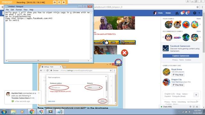The width and height of the screenshot is (205, 115).
Task: Open File Explorer from taskbar
Action: tap(13, 112)
